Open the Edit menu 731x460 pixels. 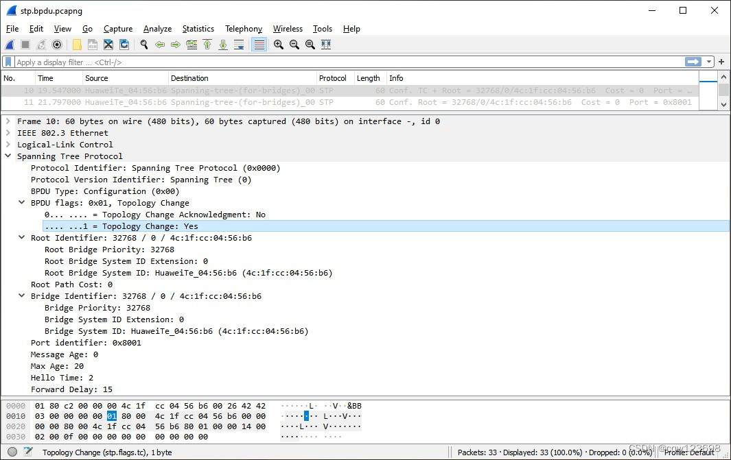36,29
